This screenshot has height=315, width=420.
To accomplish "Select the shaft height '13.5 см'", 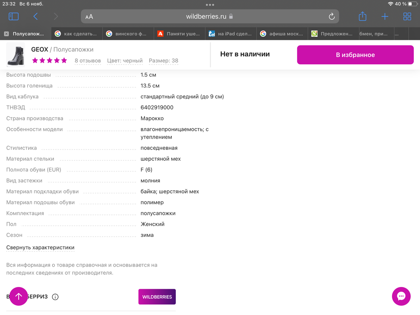I will coord(150,86).
